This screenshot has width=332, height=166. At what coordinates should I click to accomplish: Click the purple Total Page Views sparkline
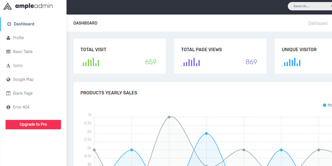[191, 62]
